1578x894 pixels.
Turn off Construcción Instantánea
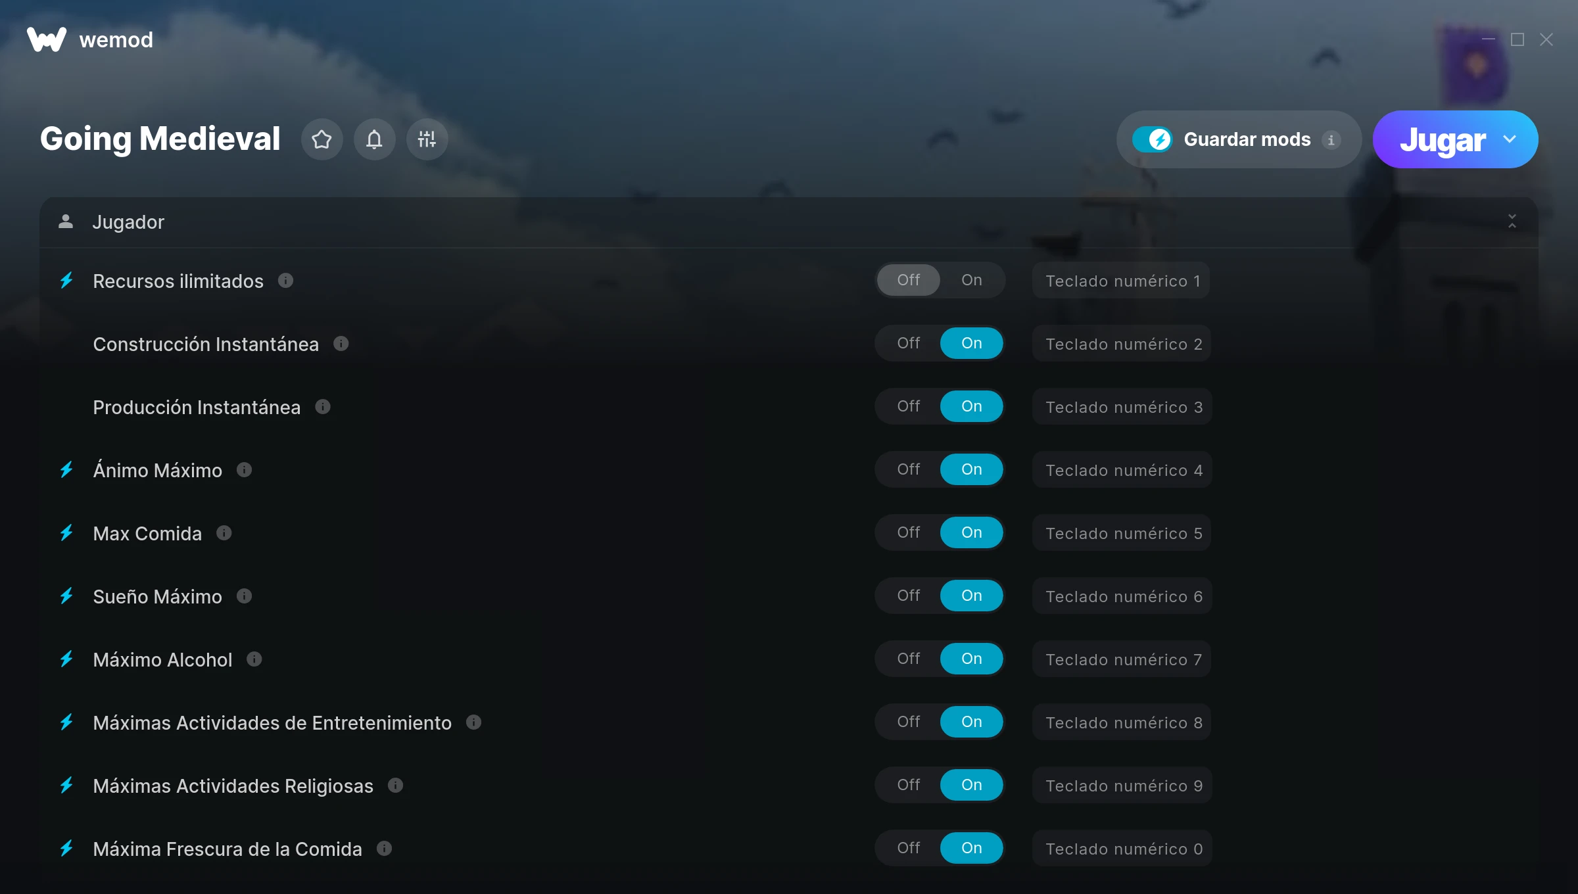[908, 343]
